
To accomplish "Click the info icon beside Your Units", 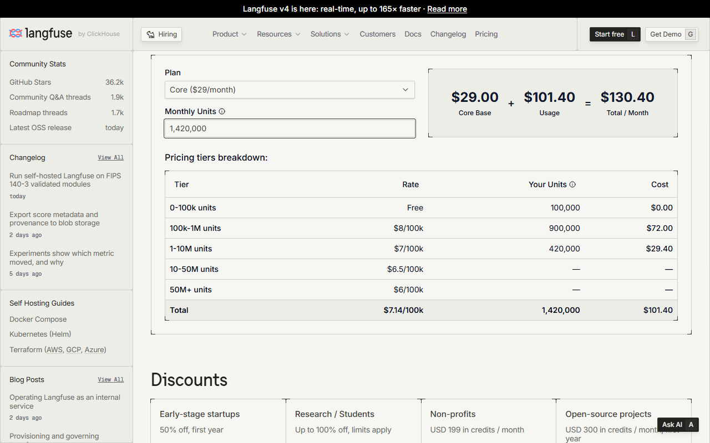I will tap(572, 184).
